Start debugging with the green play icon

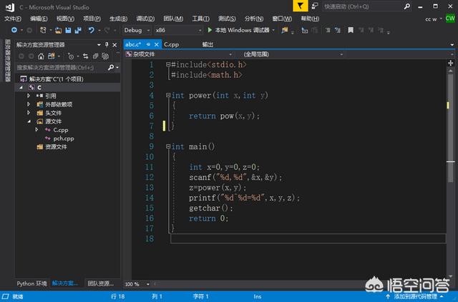pyautogui.click(x=210, y=30)
